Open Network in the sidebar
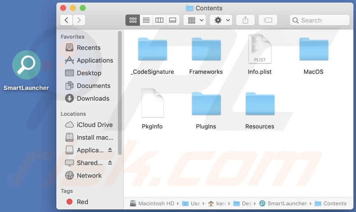This screenshot has height=212, width=356. [x=83, y=176]
